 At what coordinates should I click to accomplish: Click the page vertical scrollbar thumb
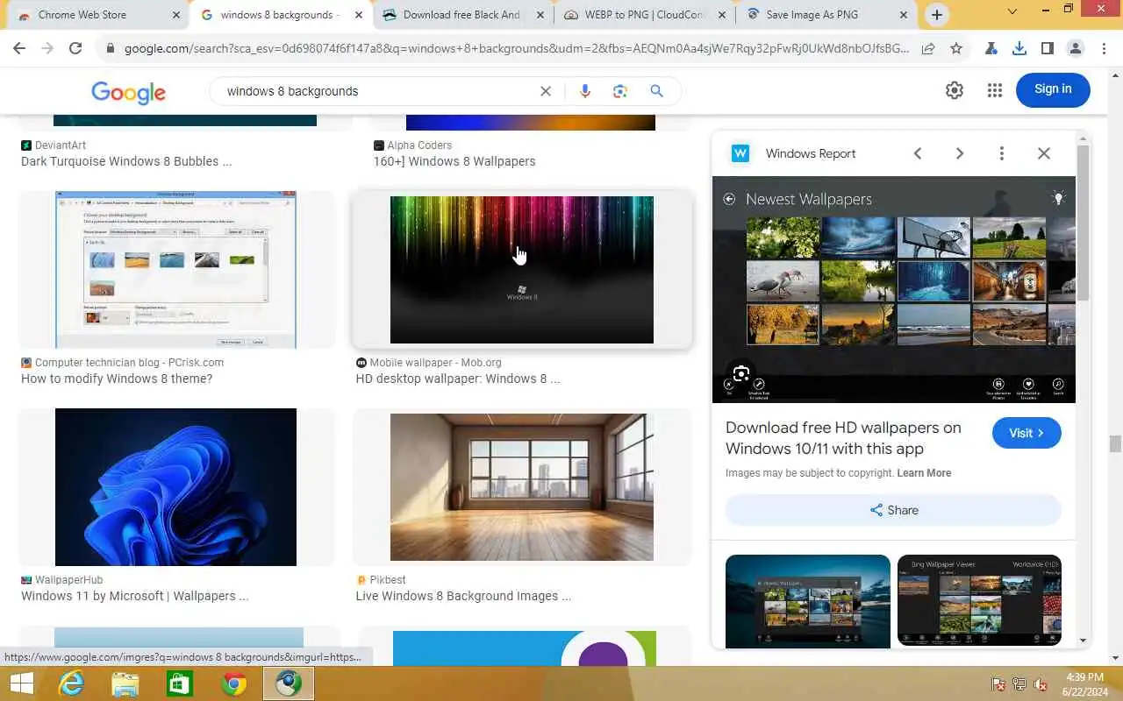point(1115,443)
